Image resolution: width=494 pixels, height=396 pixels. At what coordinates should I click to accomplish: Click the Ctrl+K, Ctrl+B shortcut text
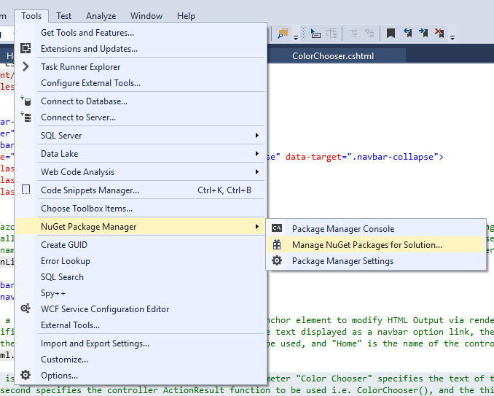point(224,190)
